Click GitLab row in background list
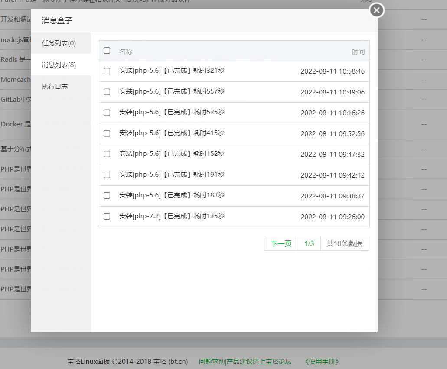Image resolution: width=447 pixels, height=369 pixels. pyautogui.click(x=16, y=100)
